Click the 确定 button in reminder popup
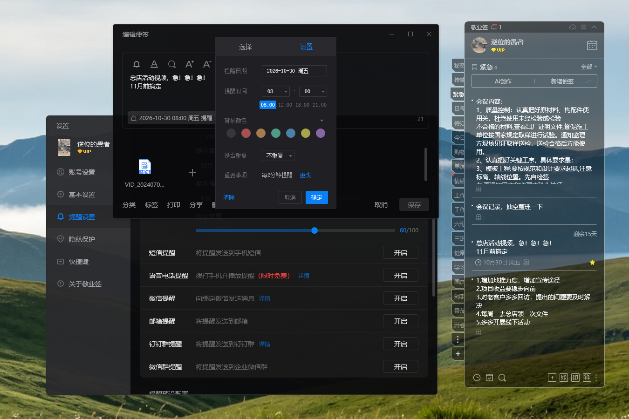This screenshot has width=629, height=419. pos(317,197)
